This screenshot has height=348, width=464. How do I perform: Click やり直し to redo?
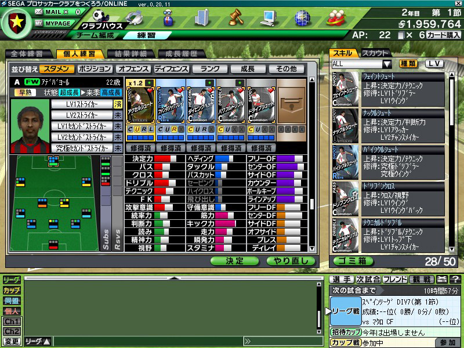[x=291, y=261]
